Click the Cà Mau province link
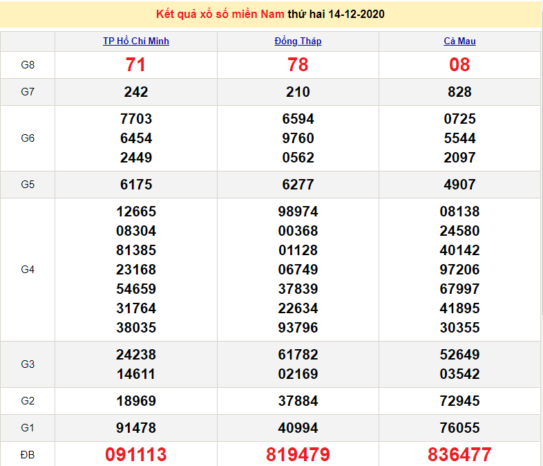 click(x=459, y=41)
